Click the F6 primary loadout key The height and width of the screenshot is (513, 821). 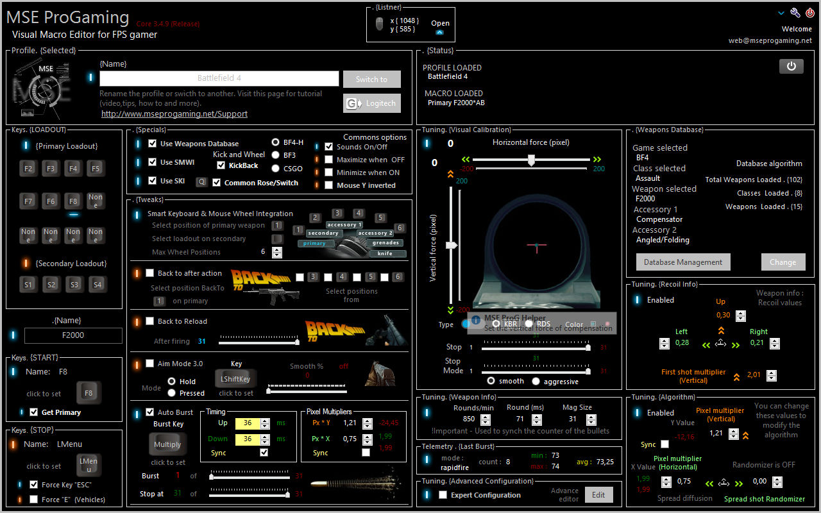tap(51, 201)
